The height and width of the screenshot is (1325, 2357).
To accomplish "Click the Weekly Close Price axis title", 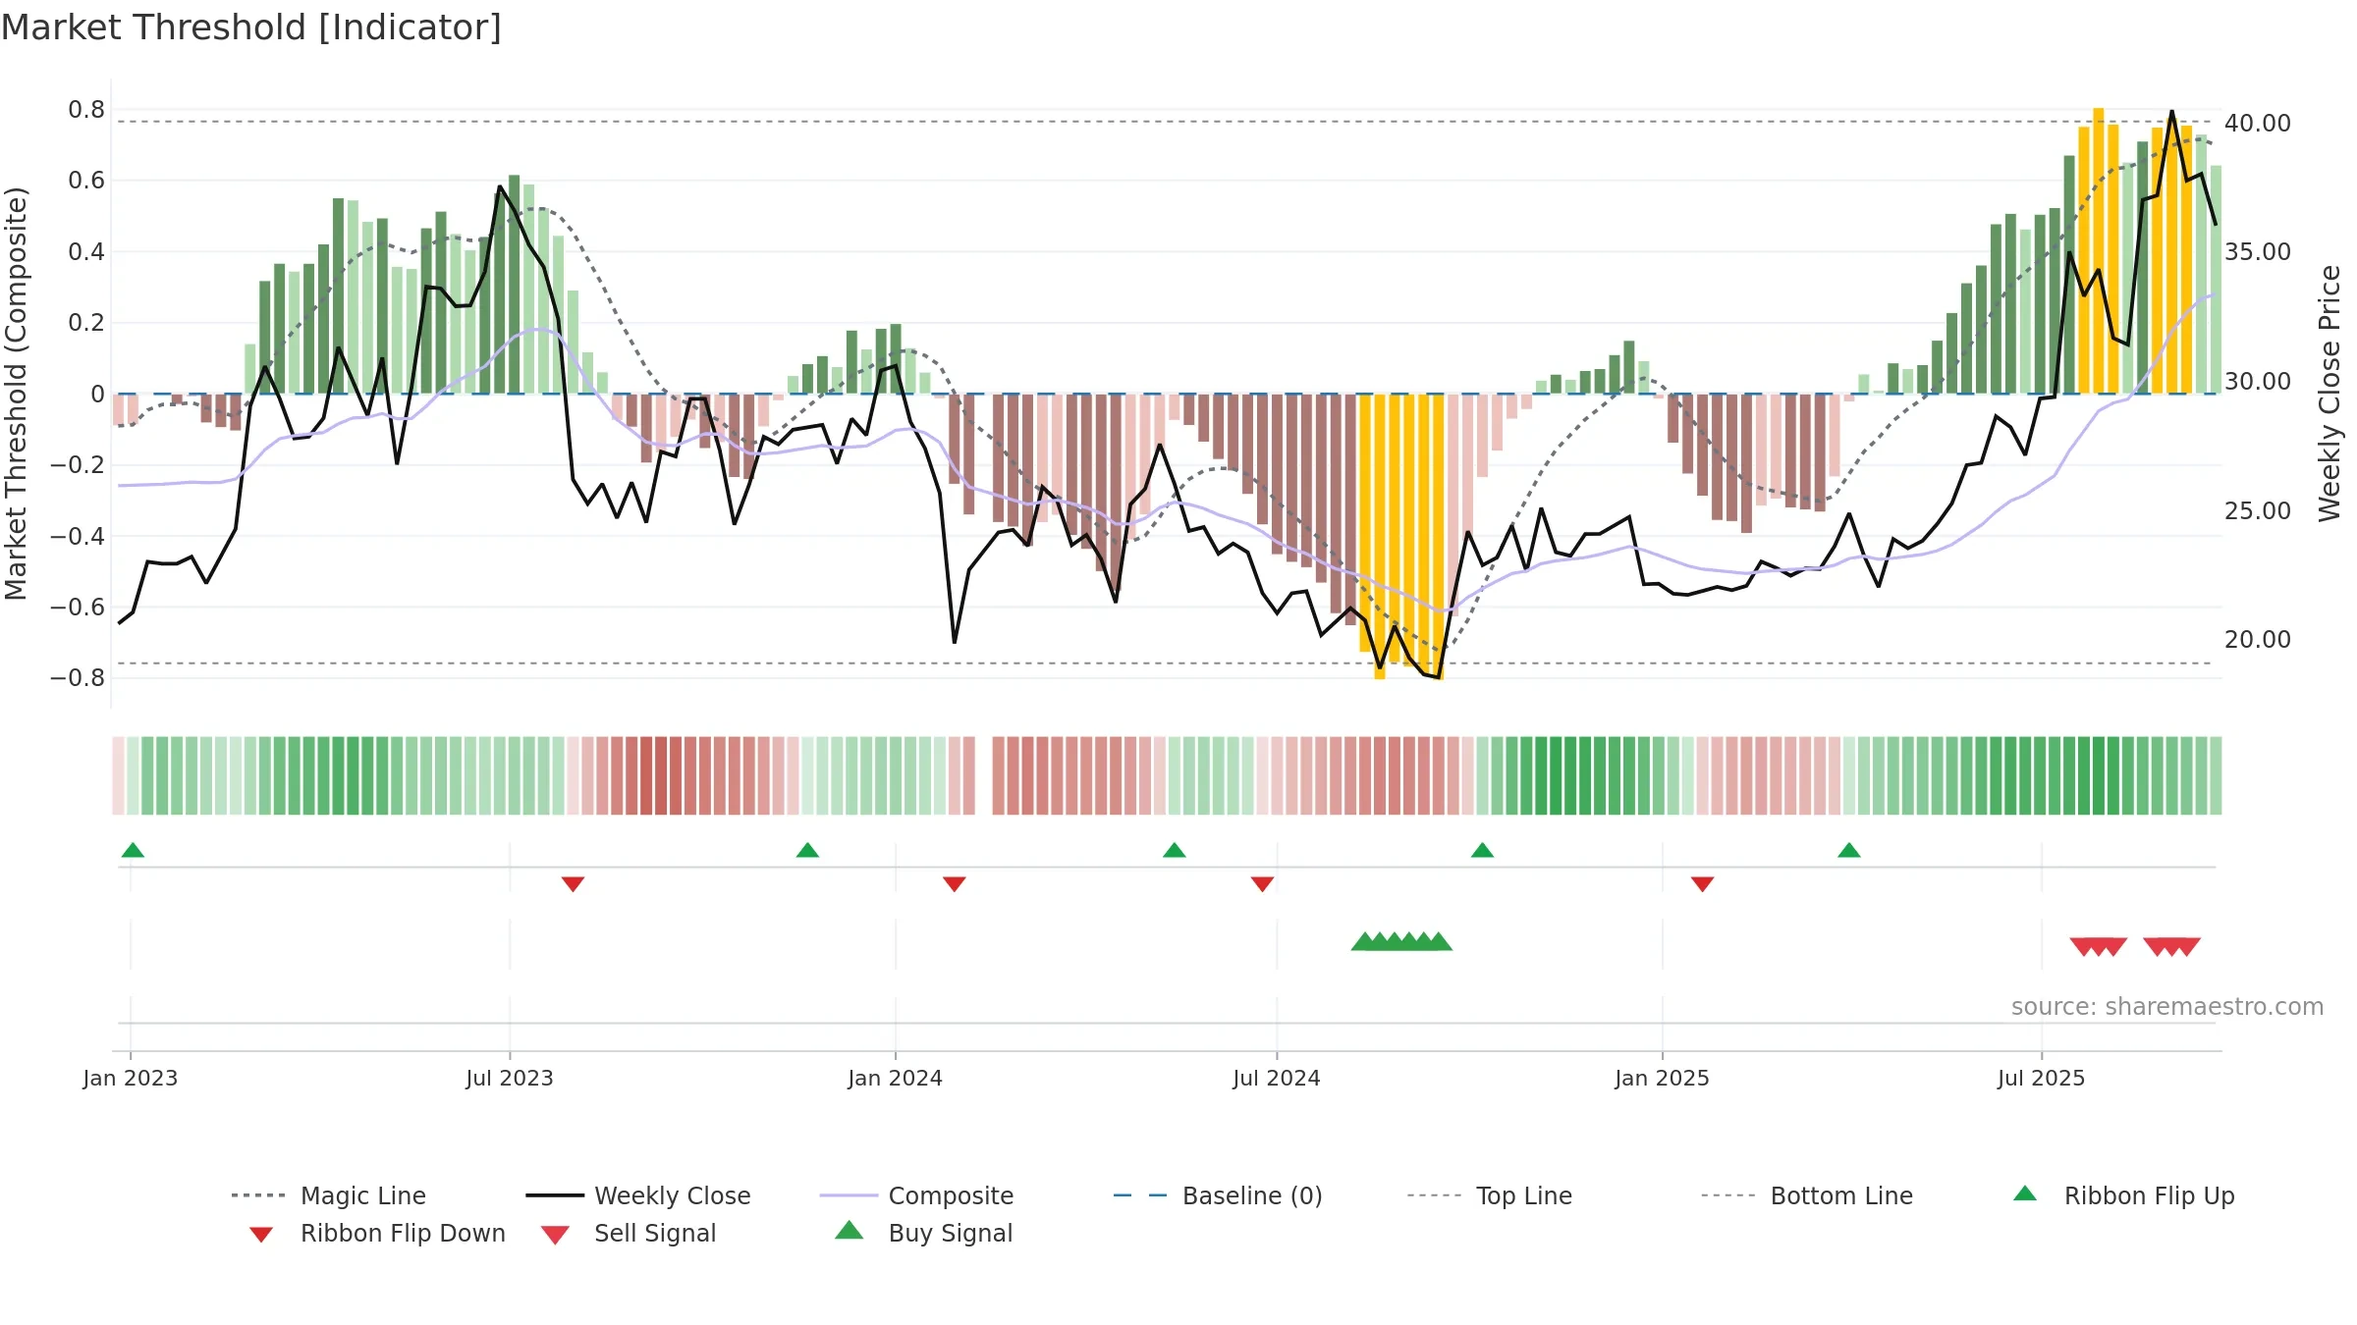I will click(x=2330, y=393).
